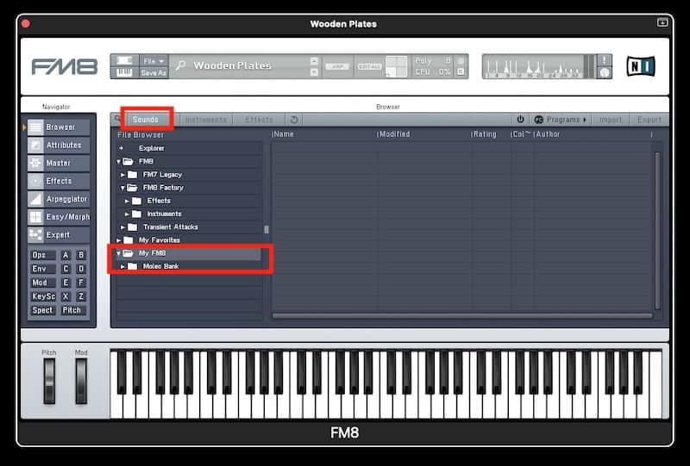Viewport: 690px width, 466px height.
Task: Click the panic exclamation icon
Action: 605,60
